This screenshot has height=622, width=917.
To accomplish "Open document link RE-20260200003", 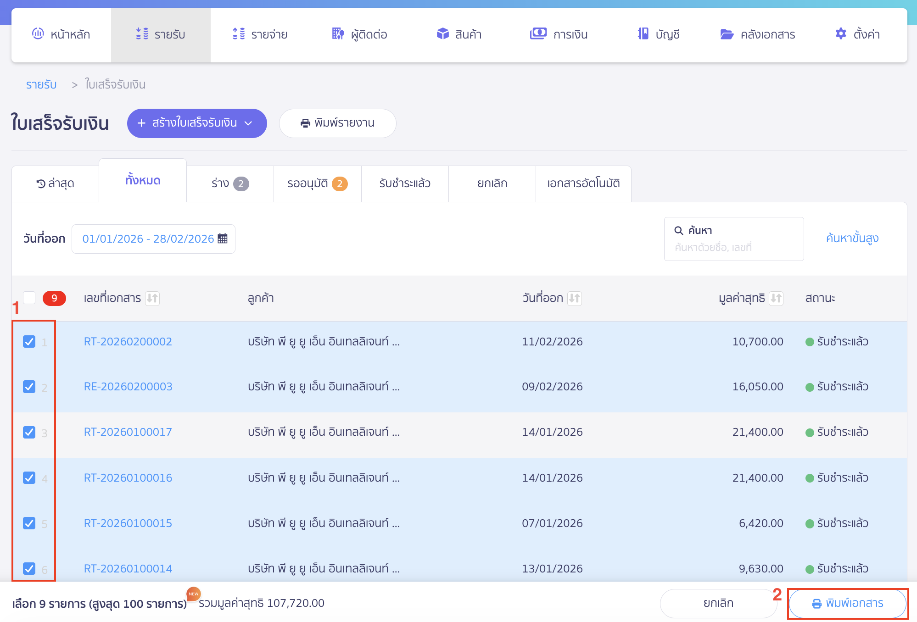I will [128, 387].
